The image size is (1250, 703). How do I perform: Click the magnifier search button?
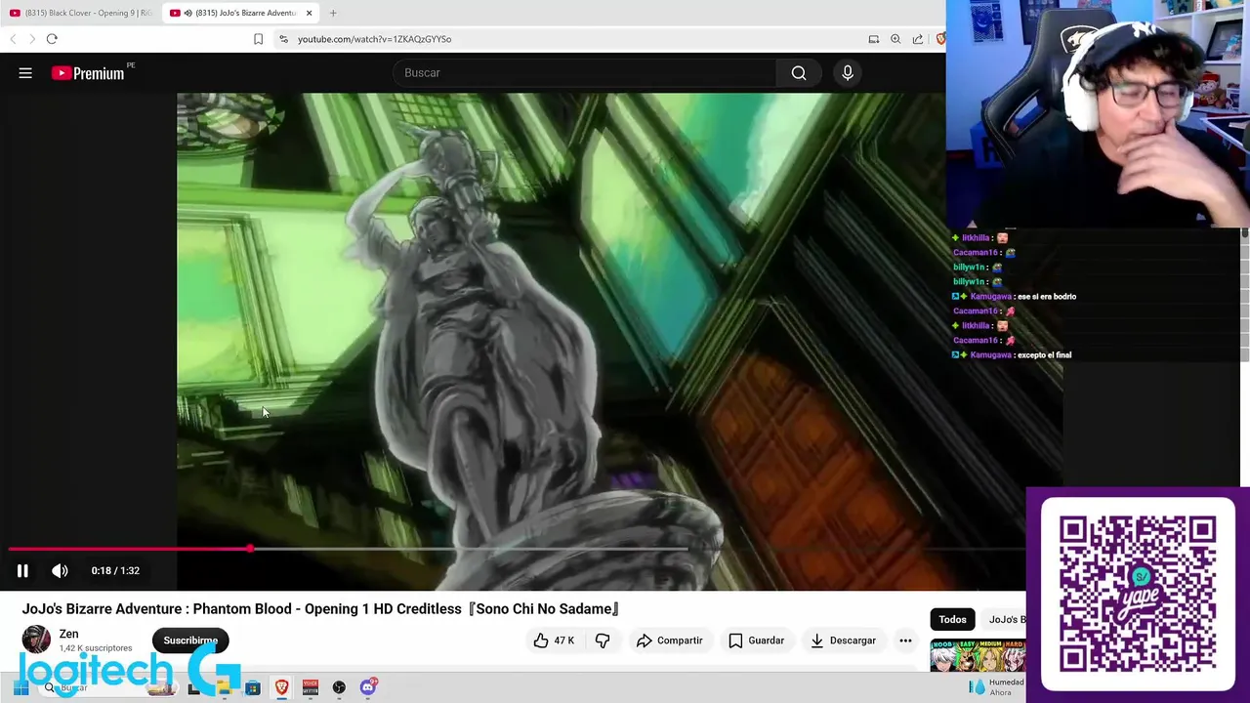799,73
